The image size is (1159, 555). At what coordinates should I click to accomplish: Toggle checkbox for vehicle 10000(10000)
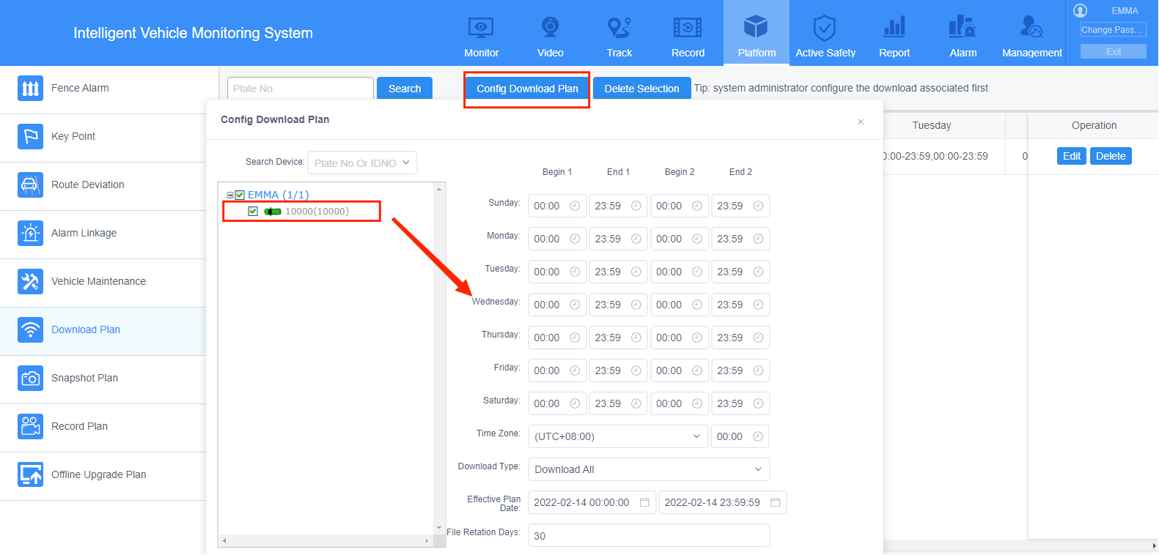253,211
